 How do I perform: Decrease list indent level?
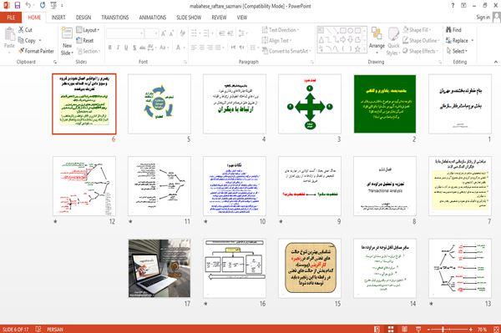click(x=222, y=33)
